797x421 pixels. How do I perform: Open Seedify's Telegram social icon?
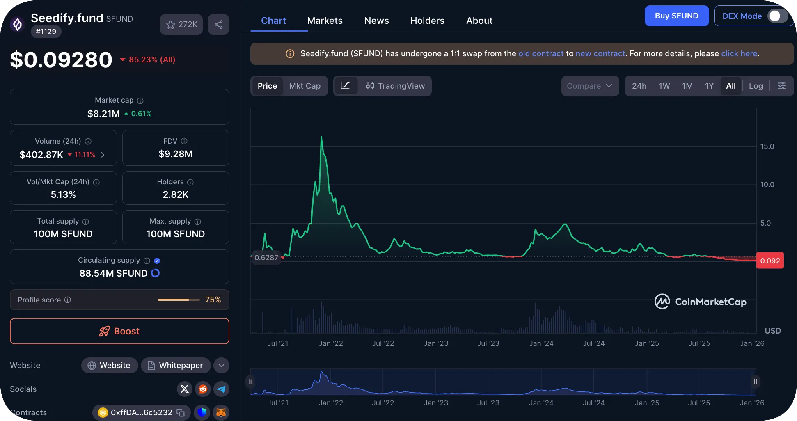(222, 389)
